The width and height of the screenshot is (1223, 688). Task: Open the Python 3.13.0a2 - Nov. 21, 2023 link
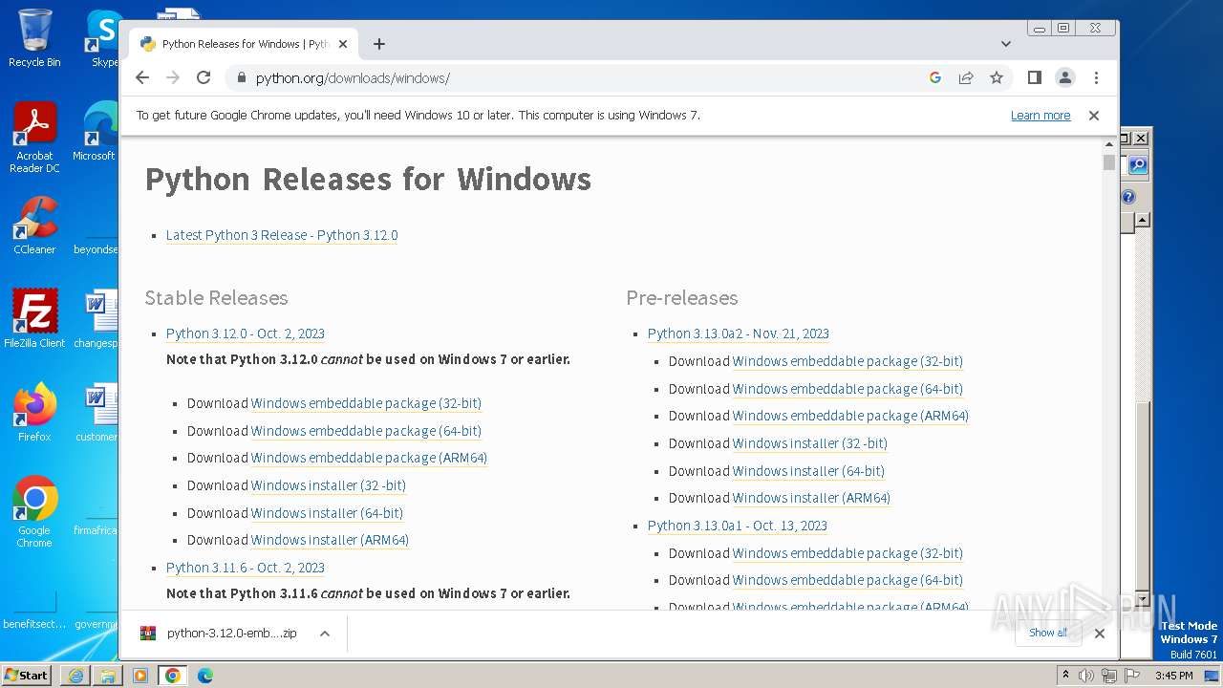point(739,333)
